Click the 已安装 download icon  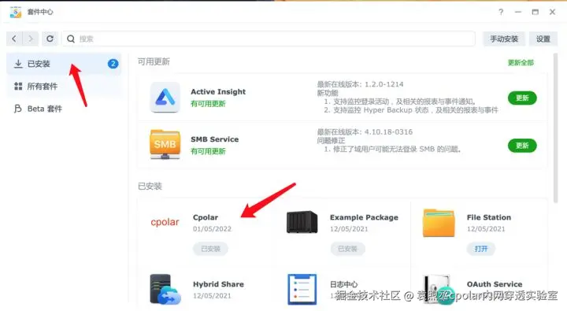pos(18,64)
